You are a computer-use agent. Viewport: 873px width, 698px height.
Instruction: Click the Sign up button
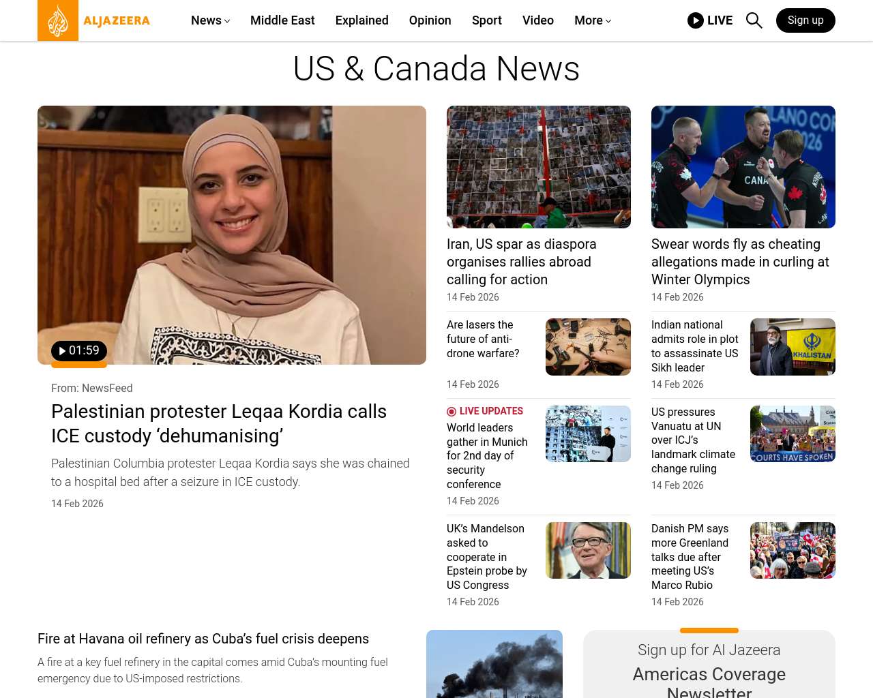pyautogui.click(x=805, y=20)
